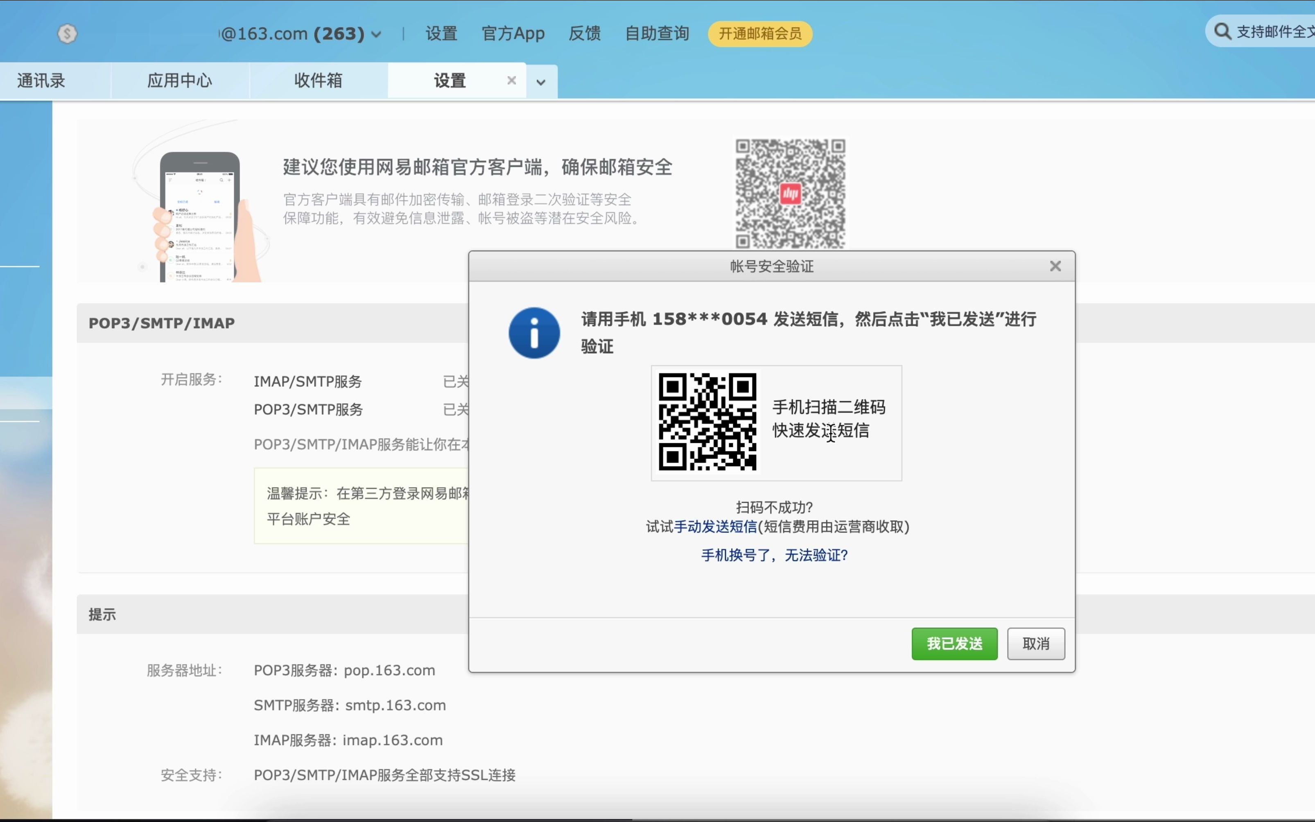1315x822 pixels.
Task: Click the search magnifier icon
Action: tap(1222, 32)
